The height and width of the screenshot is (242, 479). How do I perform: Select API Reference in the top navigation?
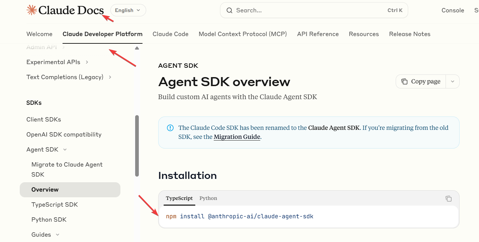coord(318,34)
